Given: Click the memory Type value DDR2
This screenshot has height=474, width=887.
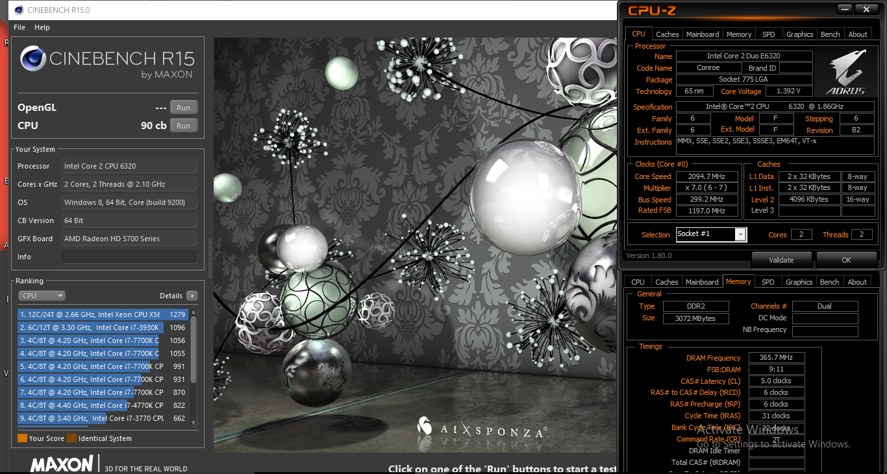Looking at the screenshot, I should click(x=696, y=306).
